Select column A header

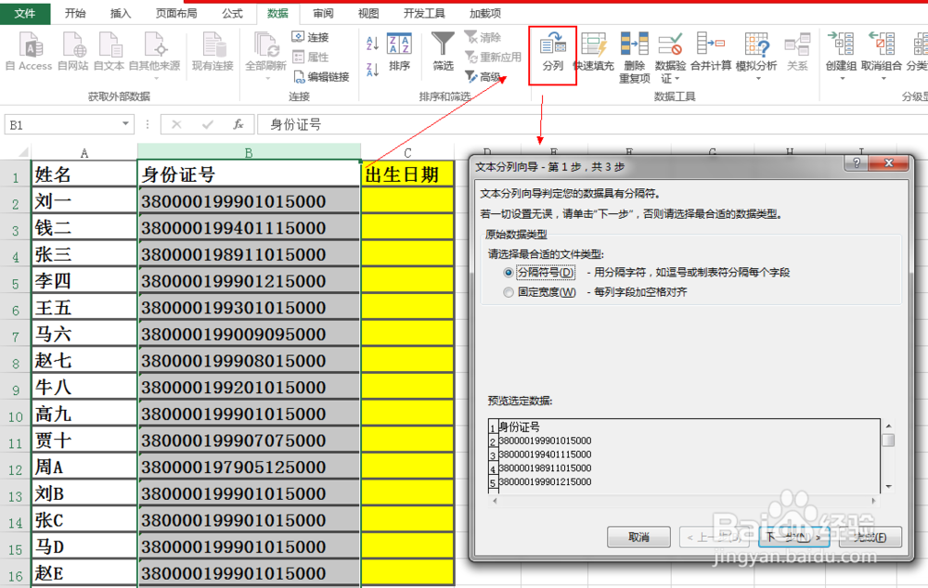(84, 152)
